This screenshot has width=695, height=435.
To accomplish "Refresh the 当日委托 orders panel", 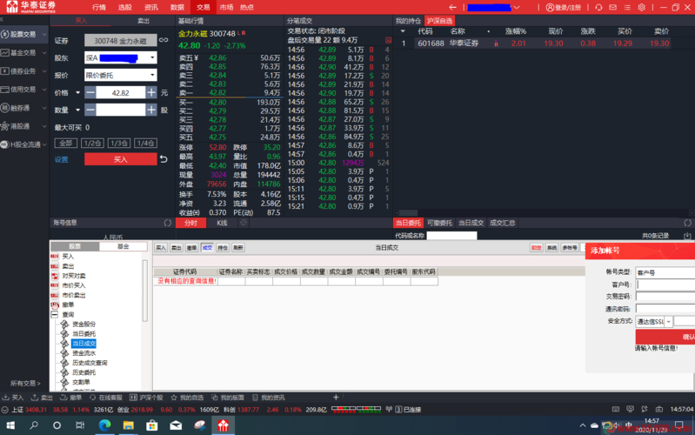I will (x=687, y=223).
